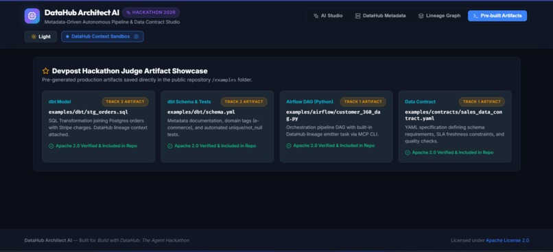This screenshot has width=553, height=252.
Task: Click TRACK 1 ARTIFACT badge on Data Contract card
Action: pyautogui.click(x=482, y=102)
